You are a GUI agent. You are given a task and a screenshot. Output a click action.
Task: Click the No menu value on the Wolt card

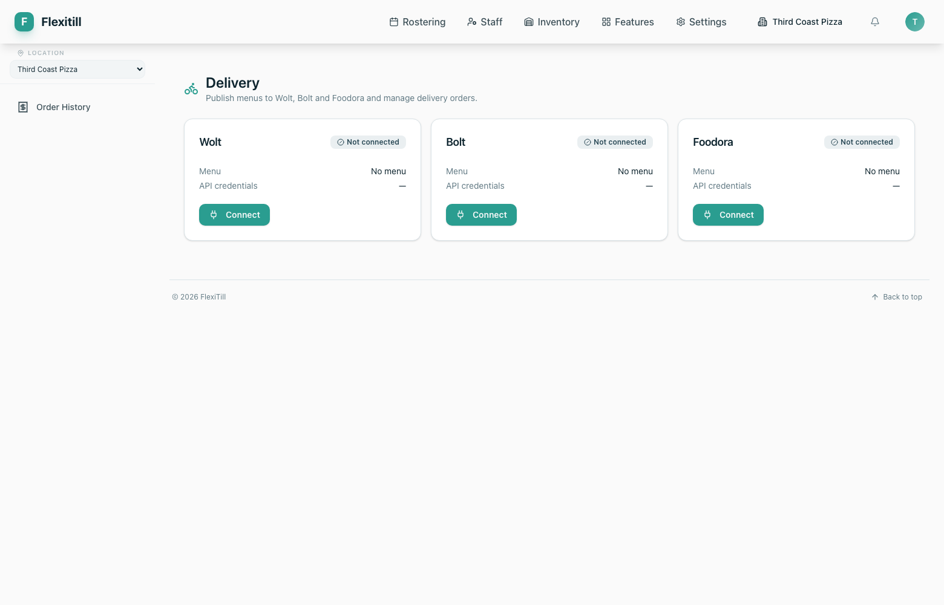point(388,171)
